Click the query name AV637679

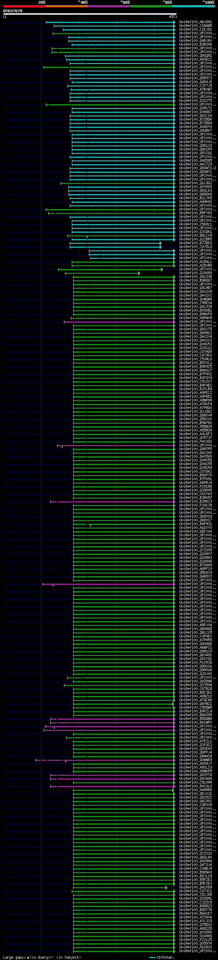[13, 11]
